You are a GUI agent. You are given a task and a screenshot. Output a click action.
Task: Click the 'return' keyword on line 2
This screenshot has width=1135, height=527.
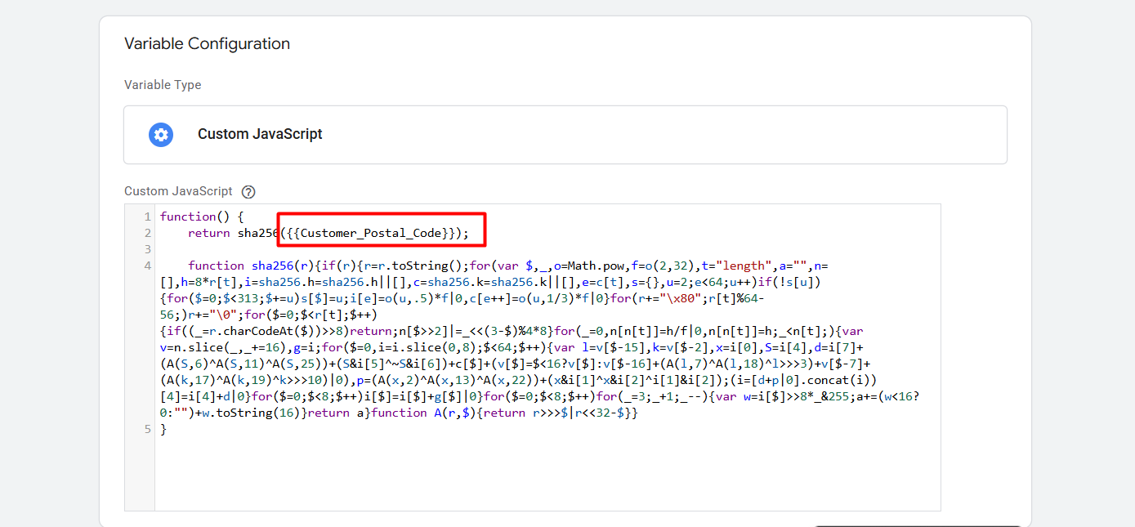coord(209,233)
